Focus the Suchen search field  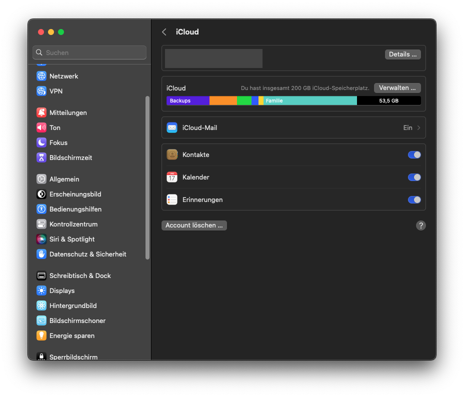click(89, 52)
